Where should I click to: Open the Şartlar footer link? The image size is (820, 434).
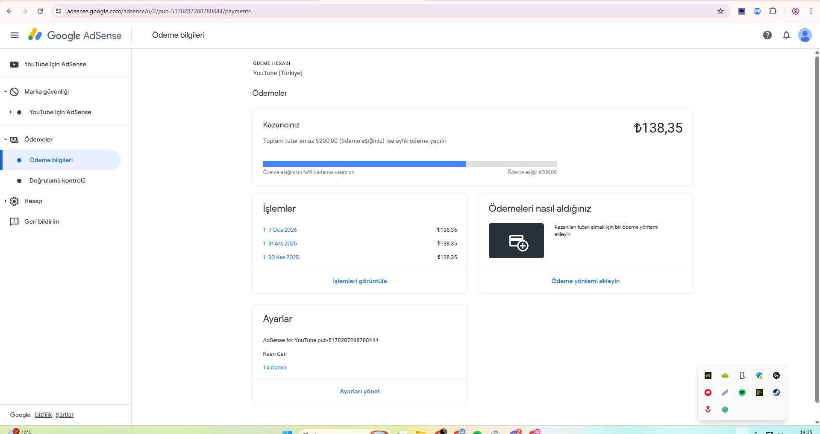tap(65, 415)
